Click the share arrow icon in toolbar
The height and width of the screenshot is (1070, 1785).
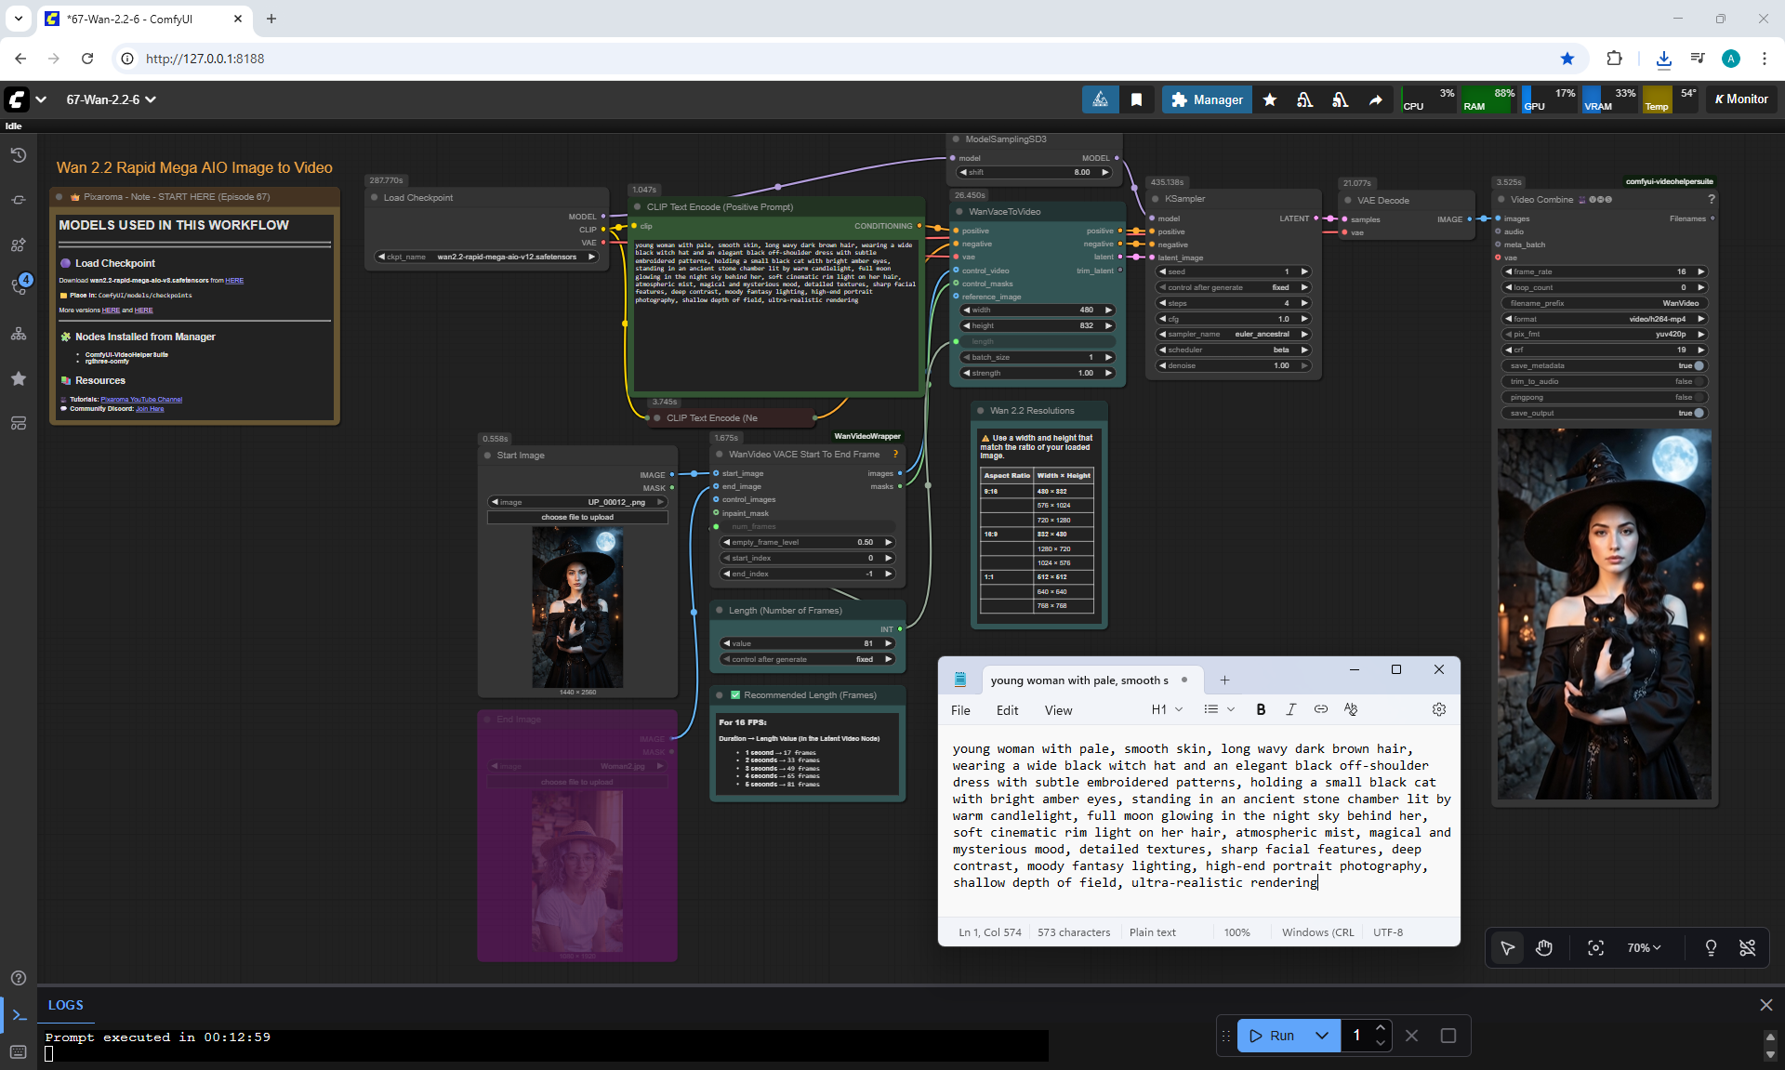[x=1375, y=99]
